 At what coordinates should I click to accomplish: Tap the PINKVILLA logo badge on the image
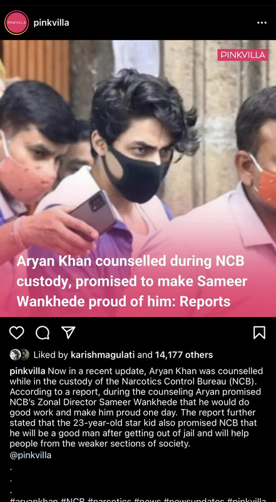(x=243, y=55)
